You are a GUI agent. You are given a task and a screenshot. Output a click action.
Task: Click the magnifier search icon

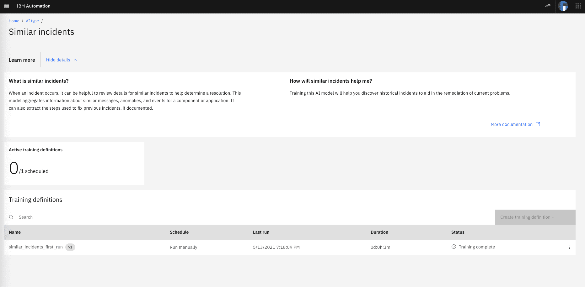click(x=11, y=217)
